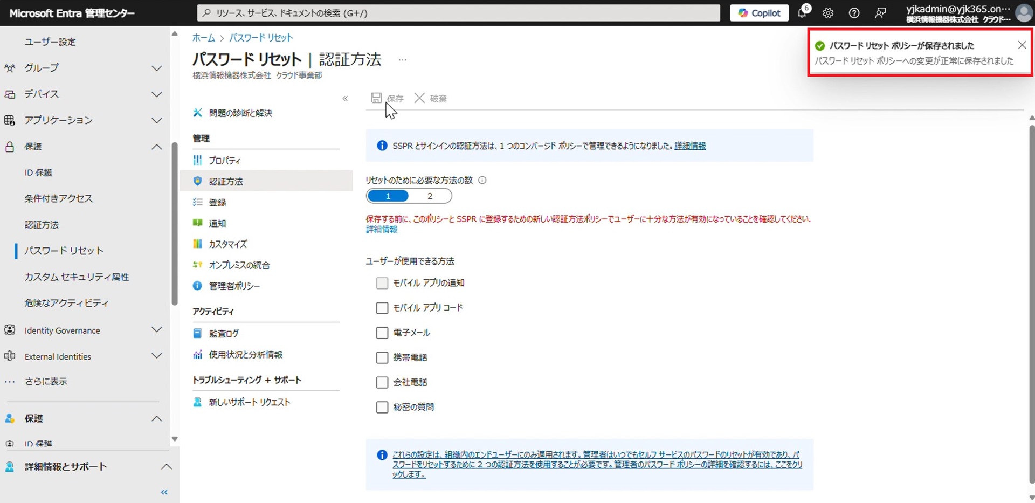Navigate to ホーム breadcrumb link
The image size is (1035, 503).
[203, 38]
